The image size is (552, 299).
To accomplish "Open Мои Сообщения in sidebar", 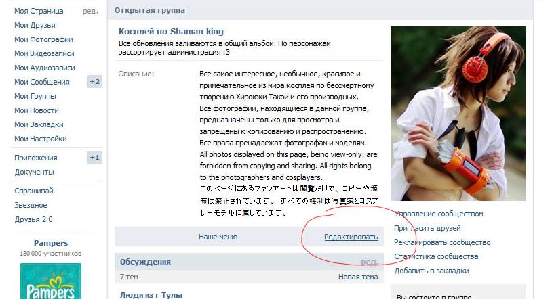I will click(x=41, y=82).
